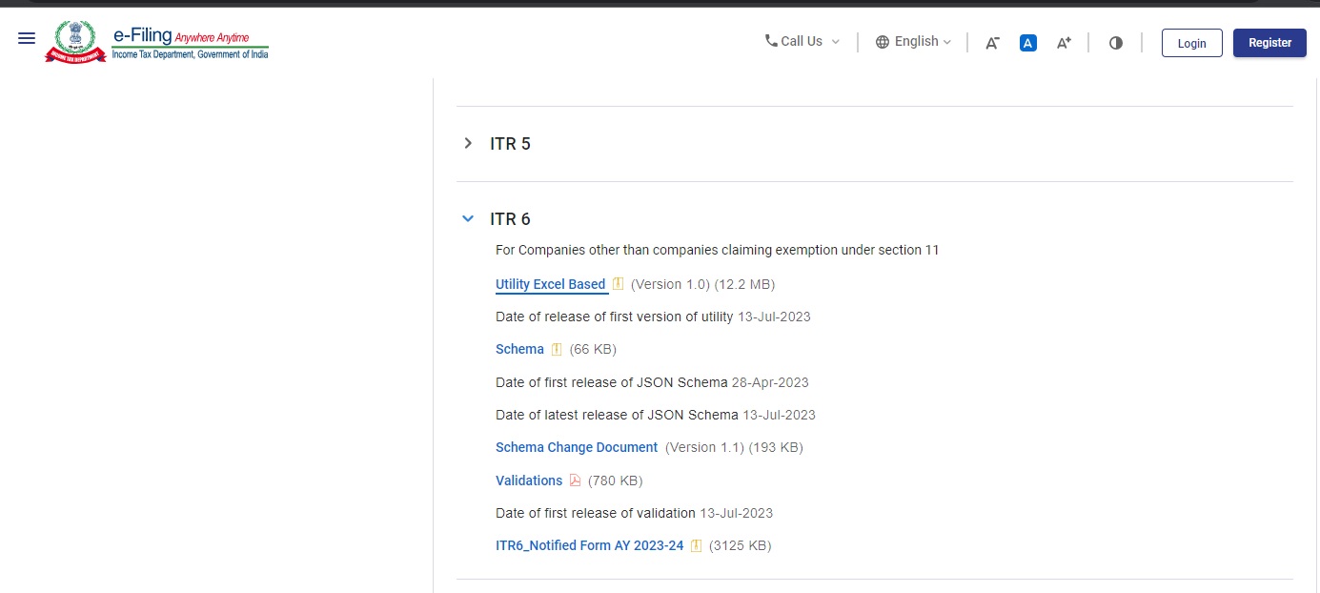The height and width of the screenshot is (593, 1320).
Task: Click the Register button
Action: [x=1269, y=42]
